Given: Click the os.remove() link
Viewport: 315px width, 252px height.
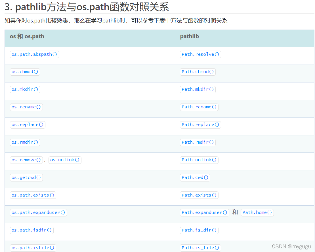Looking at the screenshot, I should pyautogui.click(x=26, y=160).
